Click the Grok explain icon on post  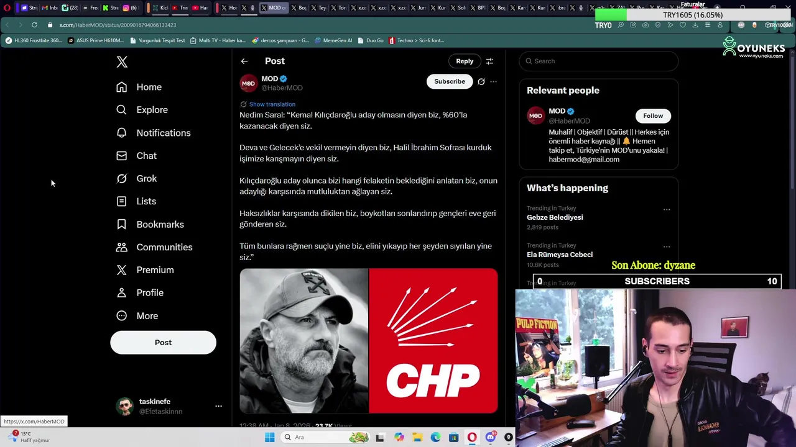point(481,81)
